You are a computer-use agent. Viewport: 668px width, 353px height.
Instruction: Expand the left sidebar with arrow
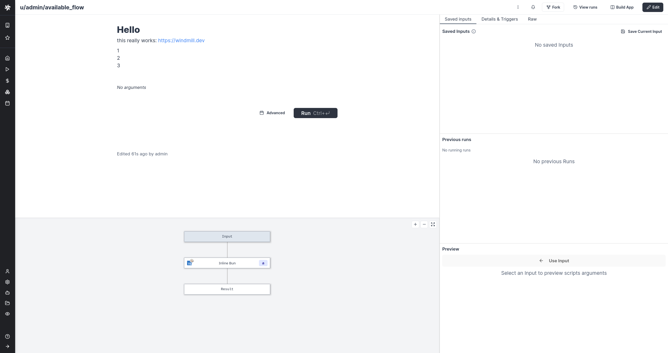point(8,346)
